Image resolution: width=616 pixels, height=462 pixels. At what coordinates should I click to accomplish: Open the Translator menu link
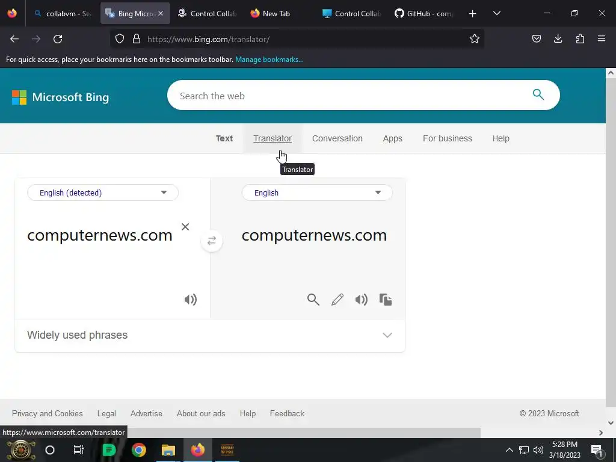pos(273,138)
